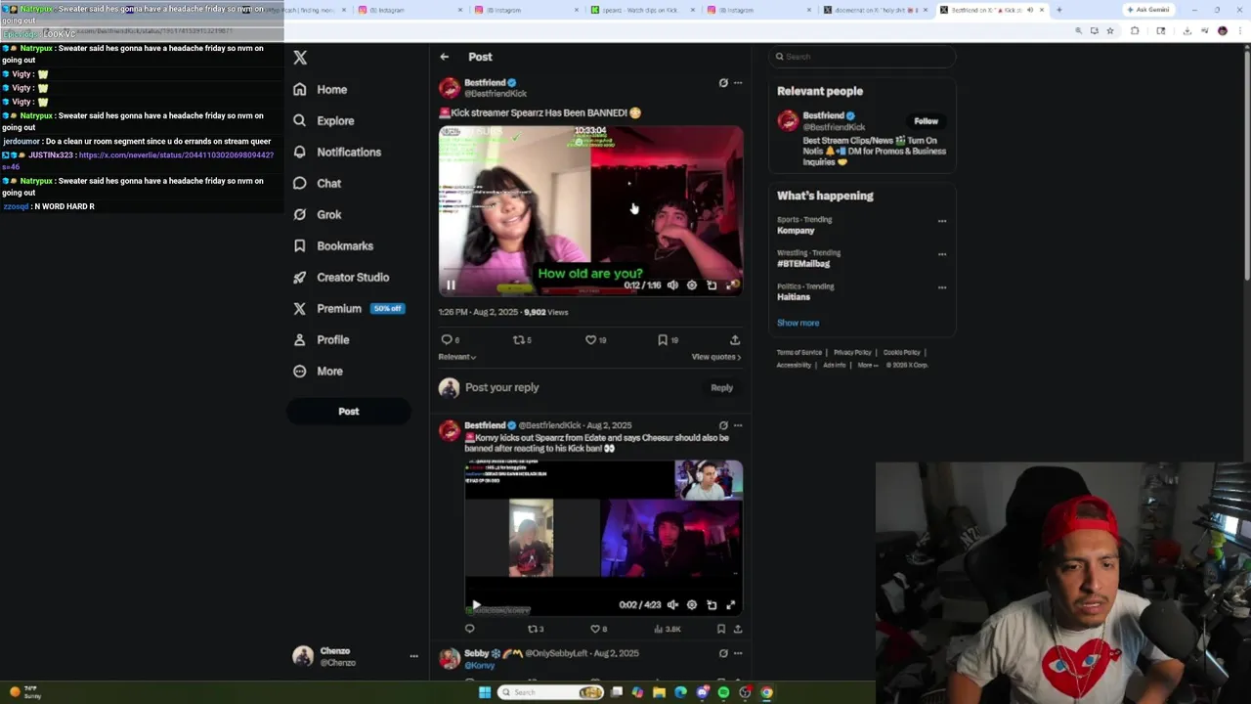Unmute the Konvy video
The height and width of the screenshot is (704, 1251).
click(672, 605)
